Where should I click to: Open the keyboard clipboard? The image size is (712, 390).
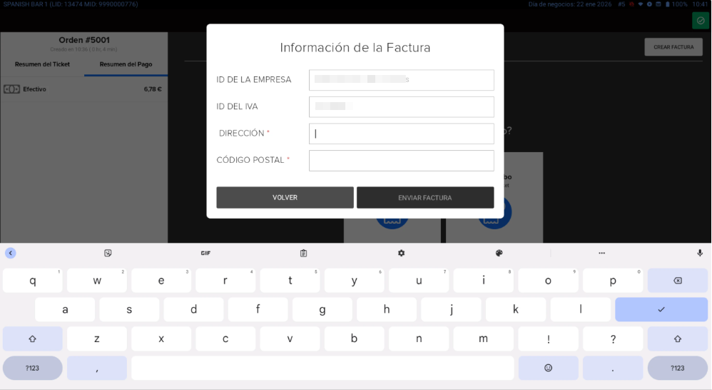[x=303, y=253]
